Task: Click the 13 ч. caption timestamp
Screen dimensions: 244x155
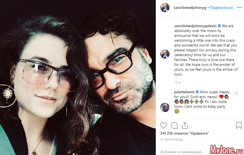Action: point(178,82)
